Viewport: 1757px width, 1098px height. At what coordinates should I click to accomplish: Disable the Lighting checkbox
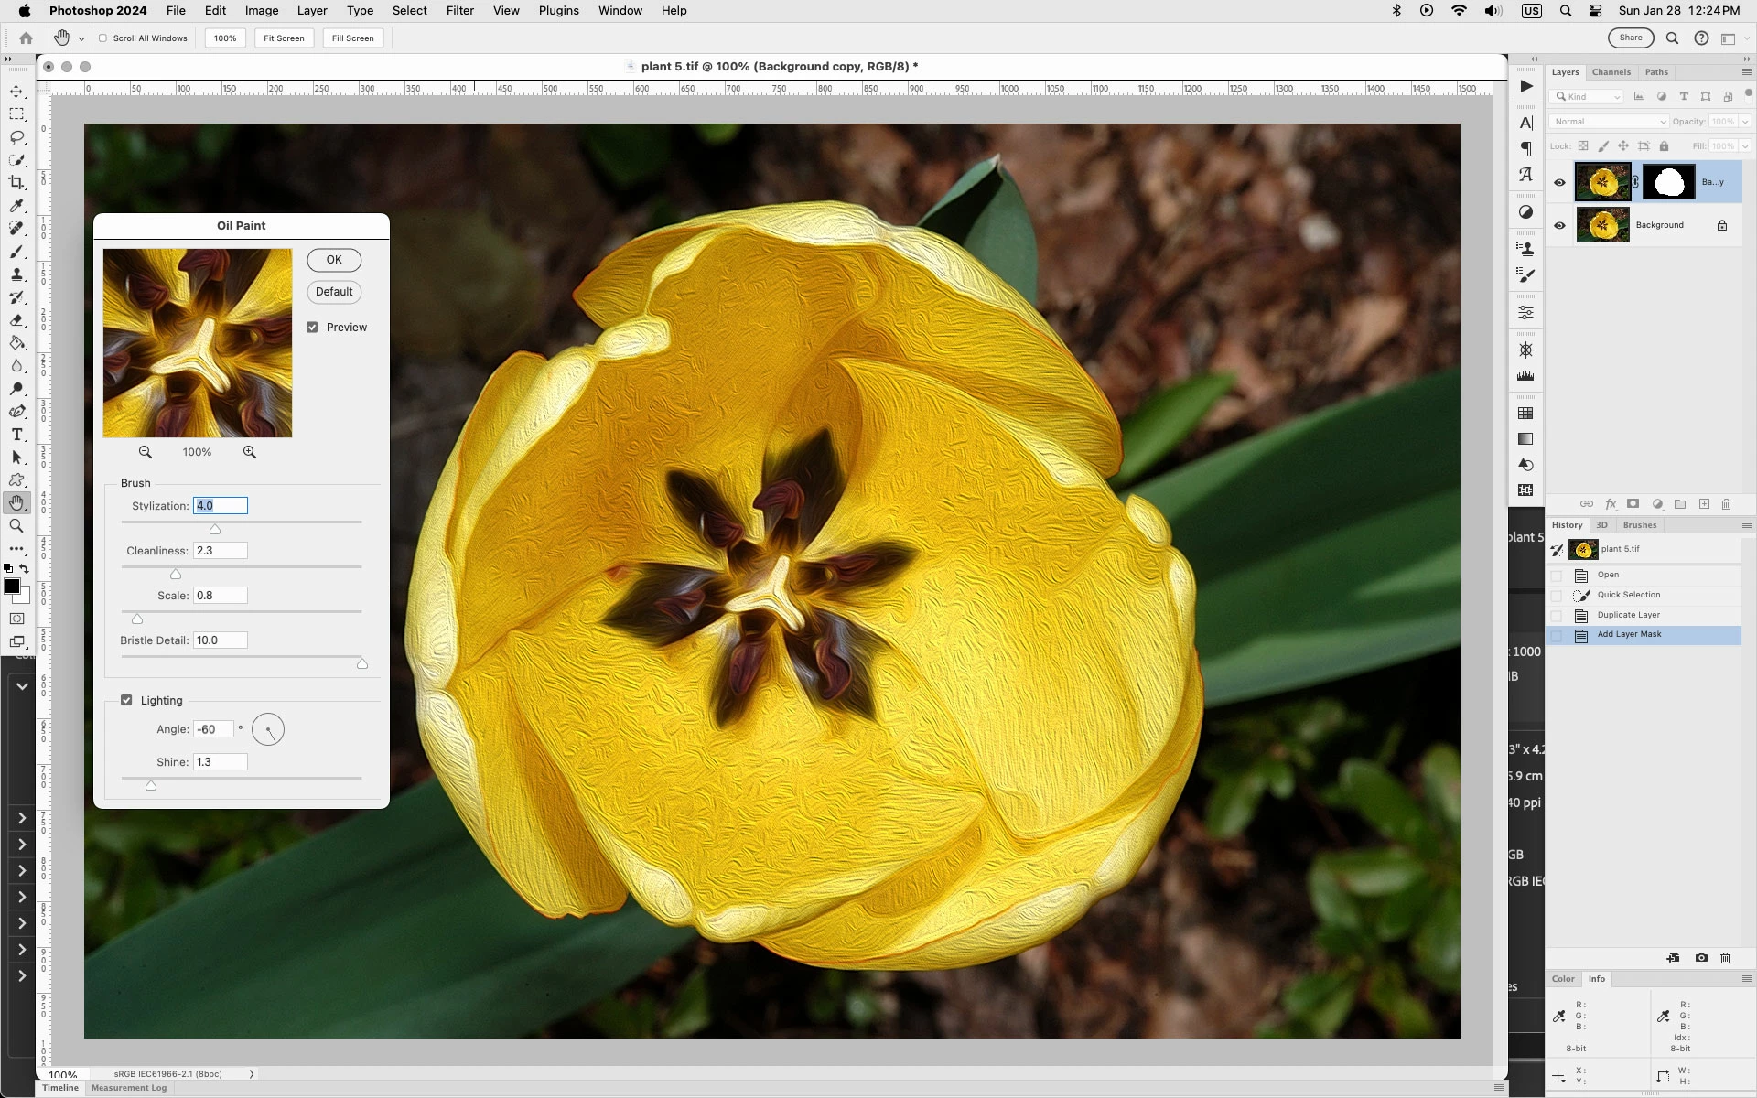(x=126, y=701)
